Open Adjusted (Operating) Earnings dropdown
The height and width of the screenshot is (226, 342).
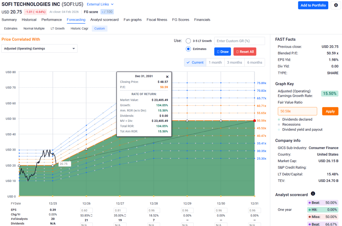tap(39, 49)
